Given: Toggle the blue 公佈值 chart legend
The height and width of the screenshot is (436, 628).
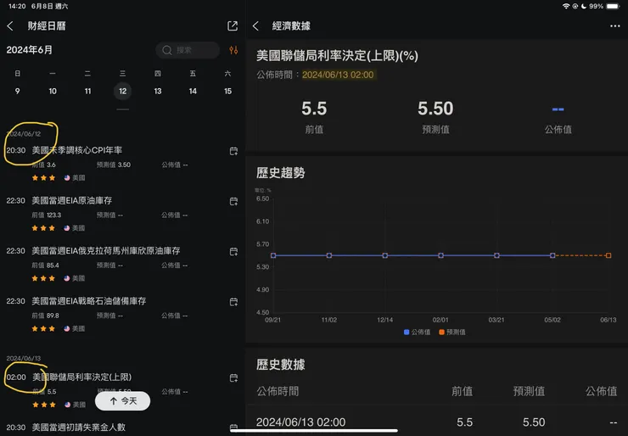Looking at the screenshot, I should pos(417,332).
